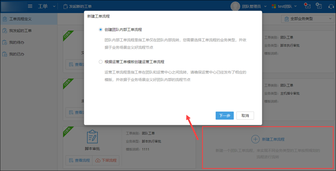
Task: Click the 我的已办 sidebar icon
Action: 5,54
